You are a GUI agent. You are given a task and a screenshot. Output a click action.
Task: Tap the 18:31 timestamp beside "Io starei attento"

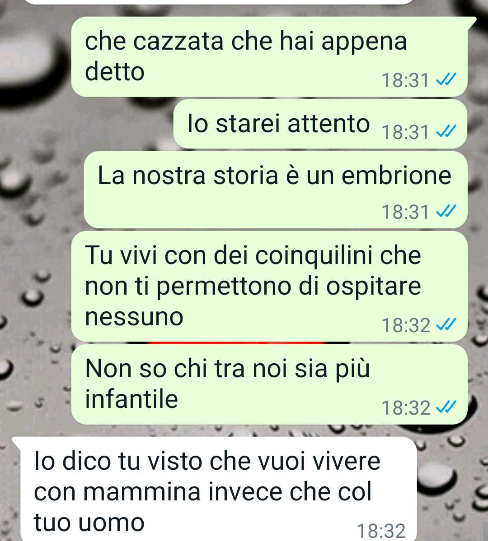pos(405,132)
